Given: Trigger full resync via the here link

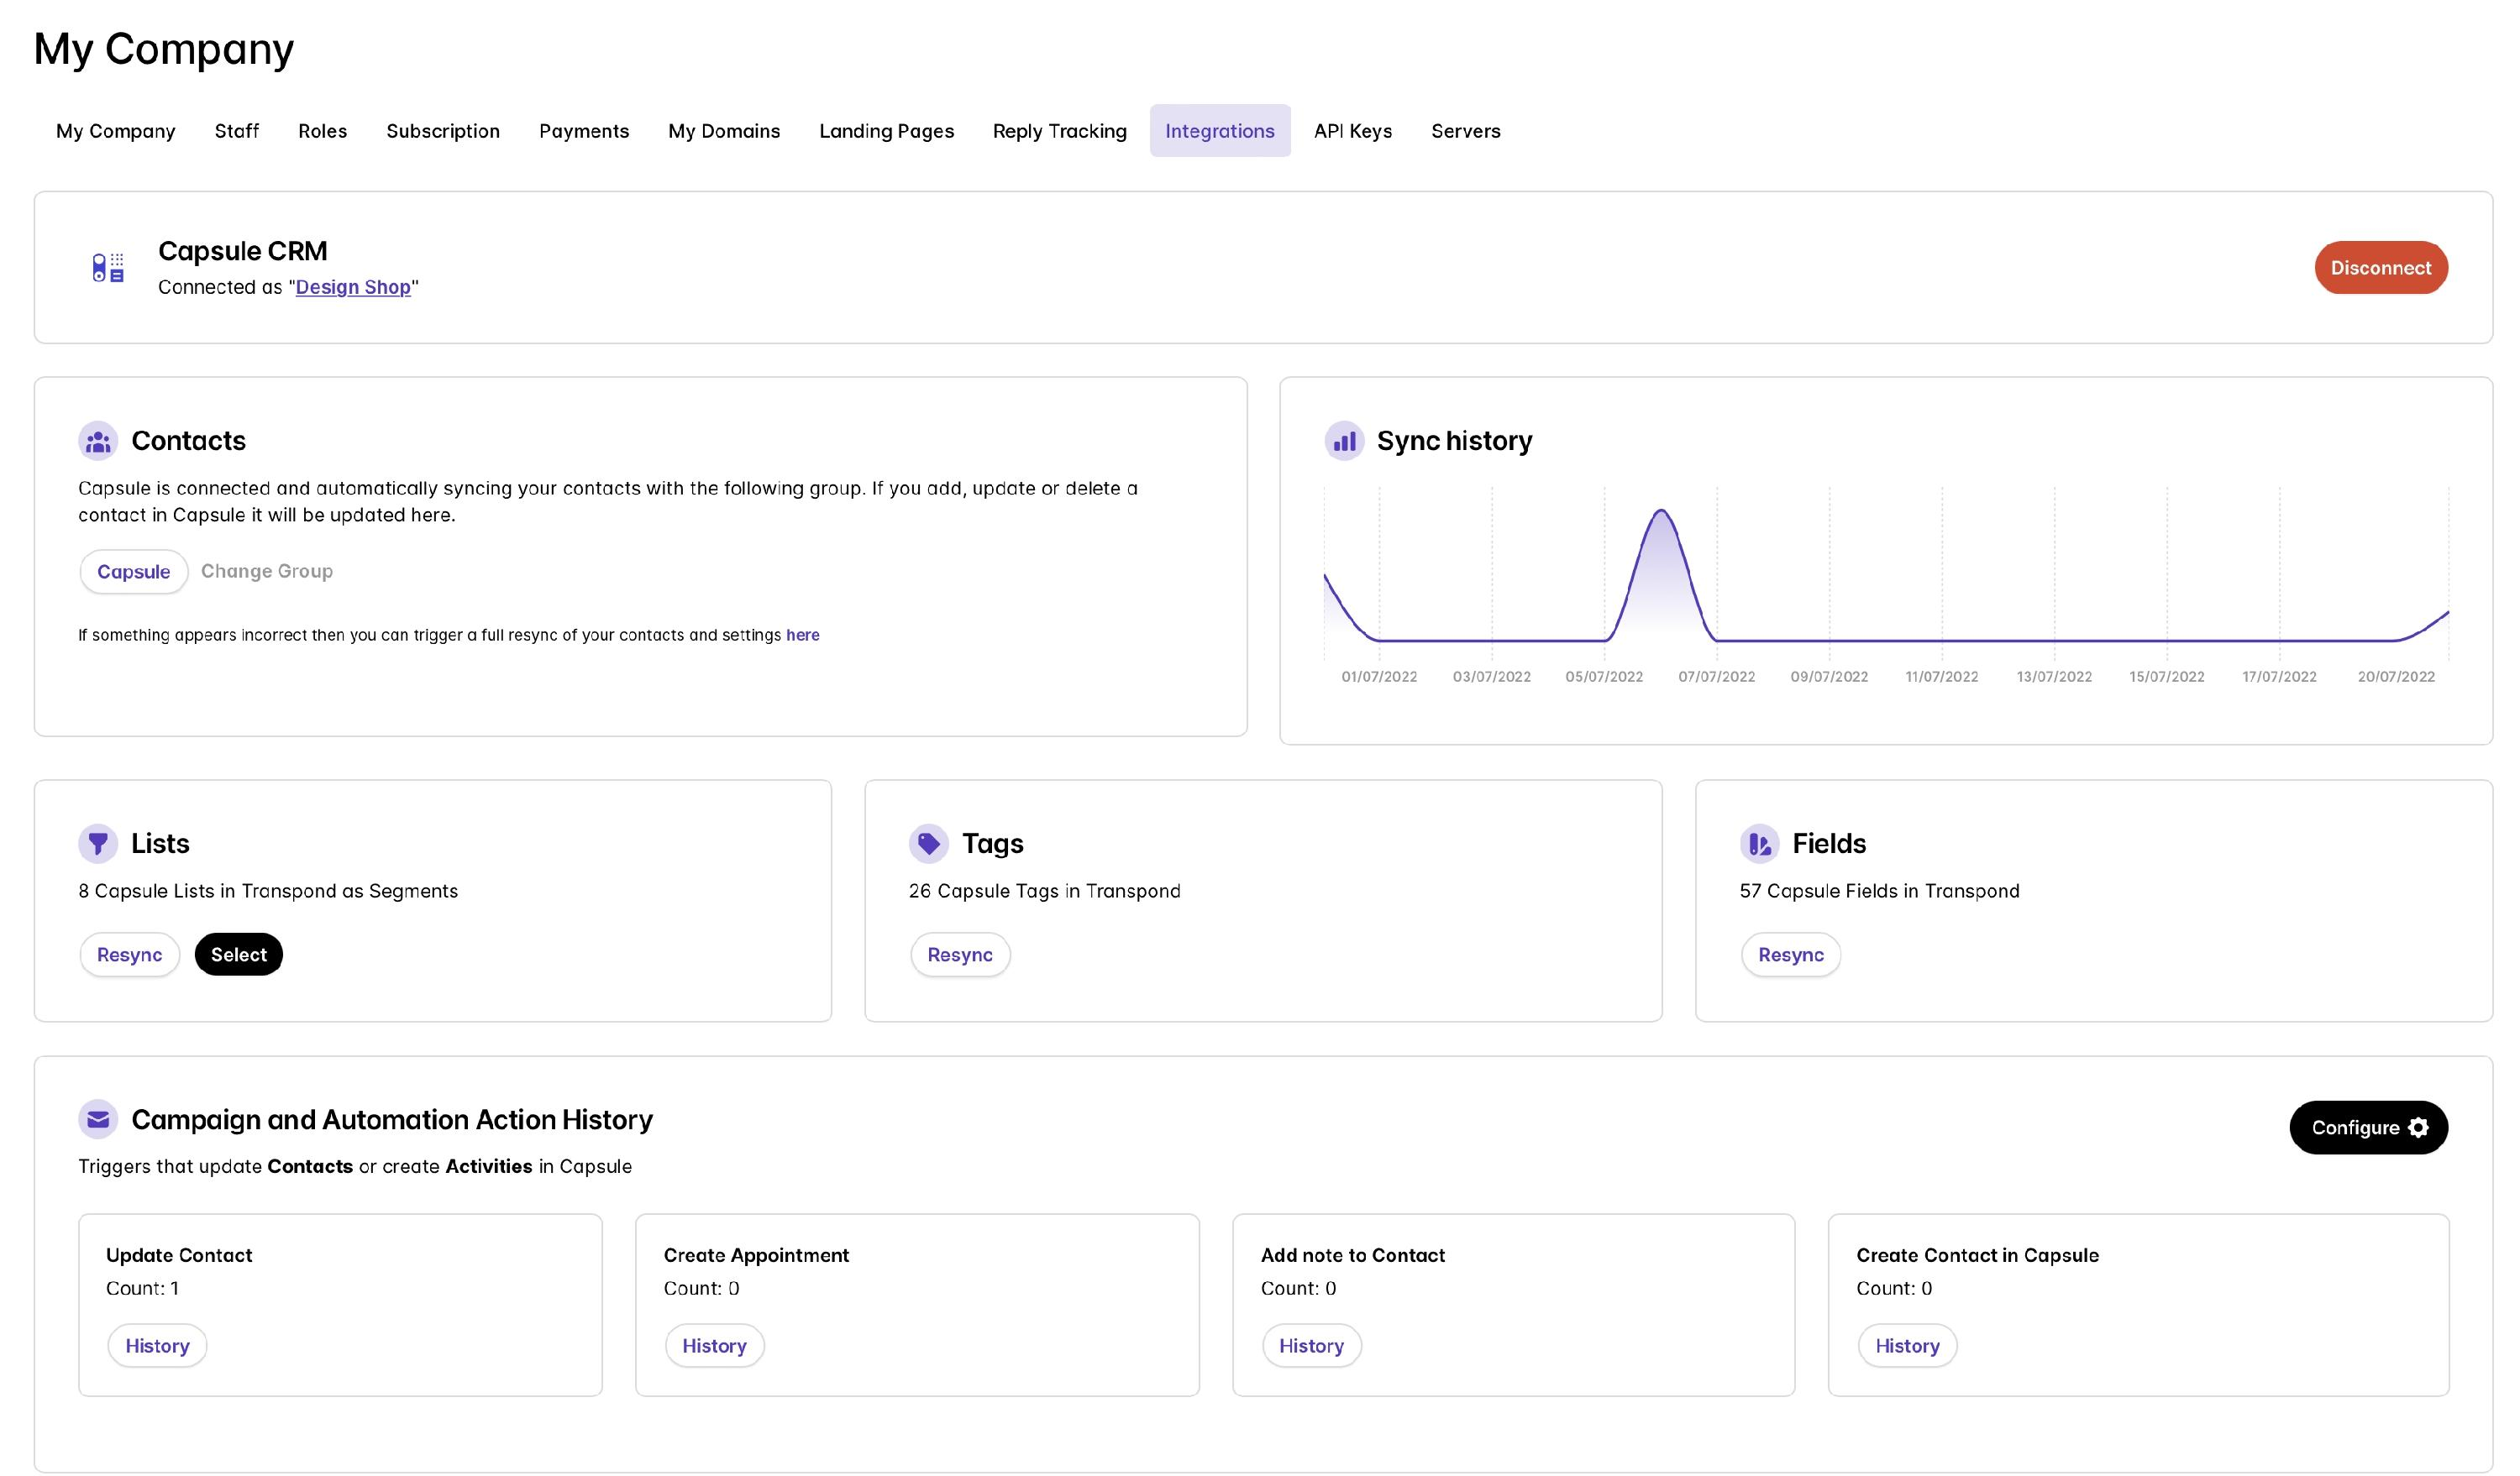Looking at the screenshot, I should click(x=802, y=635).
